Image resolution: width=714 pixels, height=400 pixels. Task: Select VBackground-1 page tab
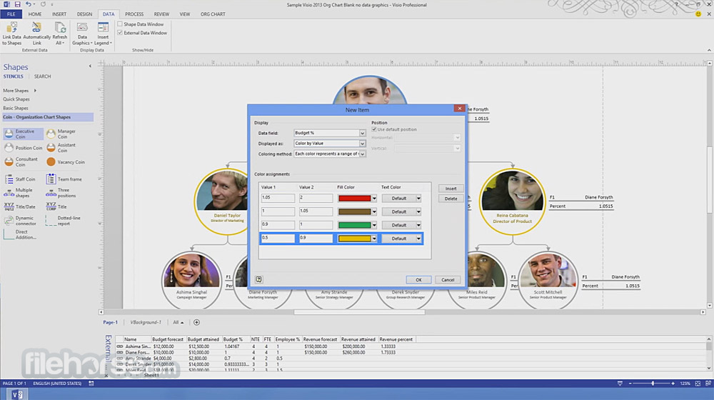(x=146, y=322)
